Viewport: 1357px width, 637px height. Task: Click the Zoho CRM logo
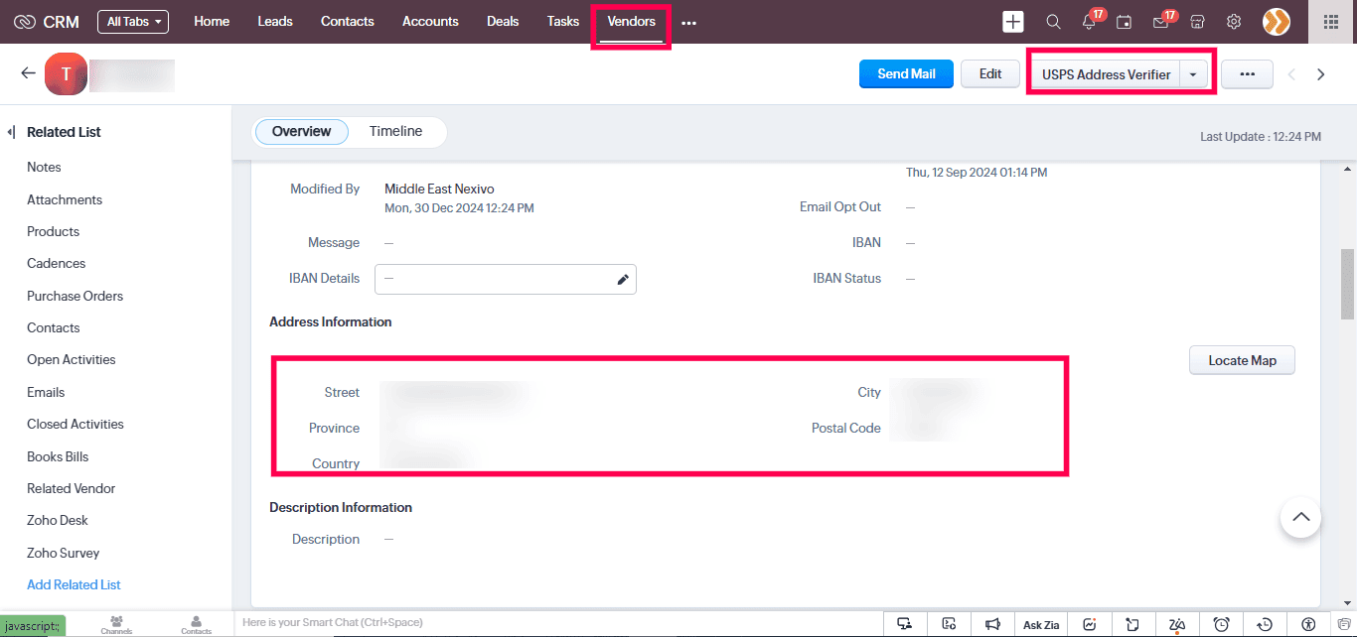47,22
